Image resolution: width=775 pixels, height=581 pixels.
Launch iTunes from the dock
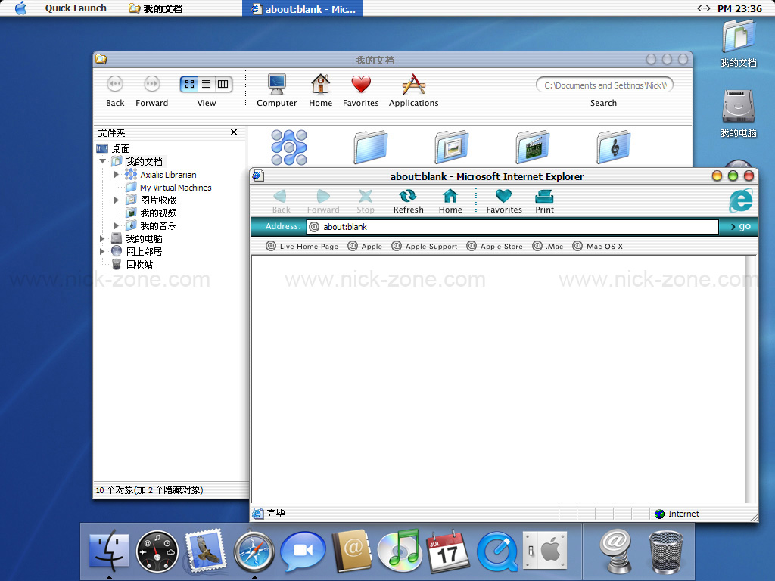click(x=399, y=551)
